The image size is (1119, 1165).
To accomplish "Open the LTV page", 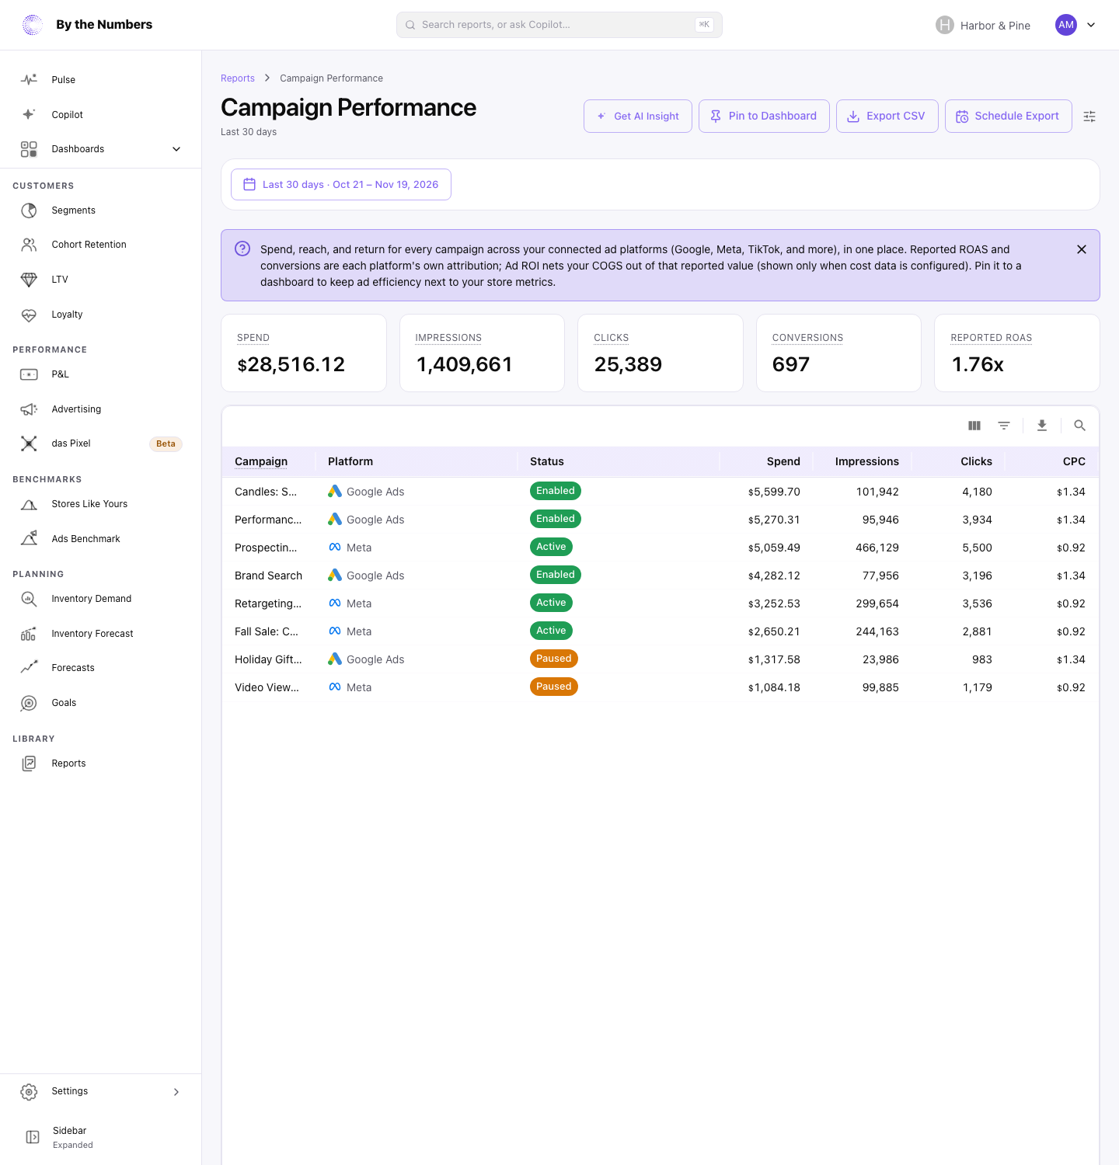I will [101, 280].
